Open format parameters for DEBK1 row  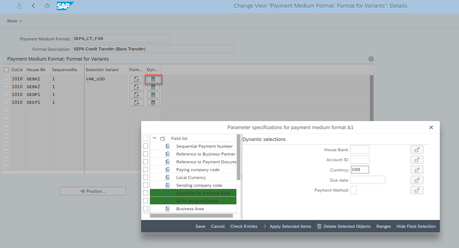pyautogui.click(x=137, y=79)
